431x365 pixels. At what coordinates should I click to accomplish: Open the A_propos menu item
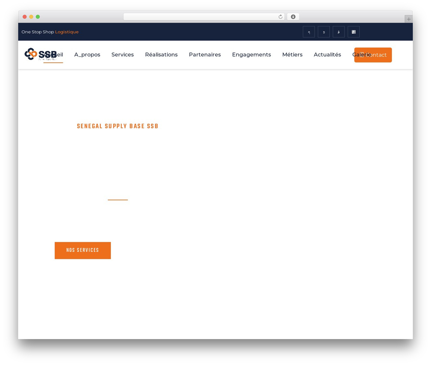click(x=87, y=55)
